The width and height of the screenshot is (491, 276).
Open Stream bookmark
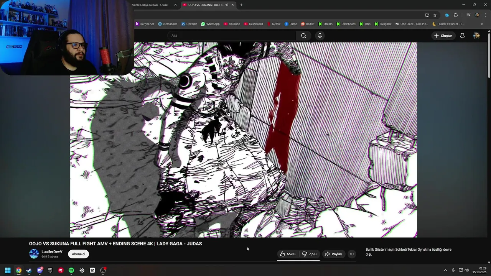325,24
